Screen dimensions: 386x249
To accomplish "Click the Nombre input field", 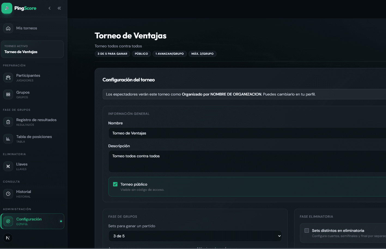I will click(247, 133).
